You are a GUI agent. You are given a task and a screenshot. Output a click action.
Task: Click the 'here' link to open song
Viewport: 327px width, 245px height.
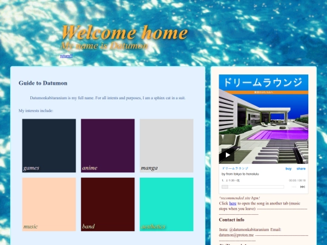click(x=233, y=203)
